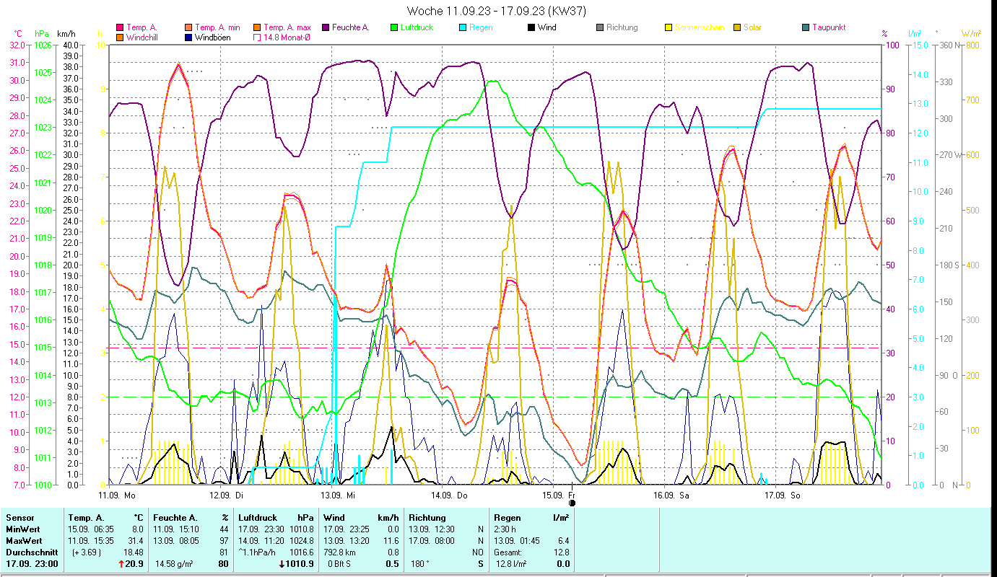
Task: Click the orange Windchill legend swatch
Action: click(x=120, y=37)
